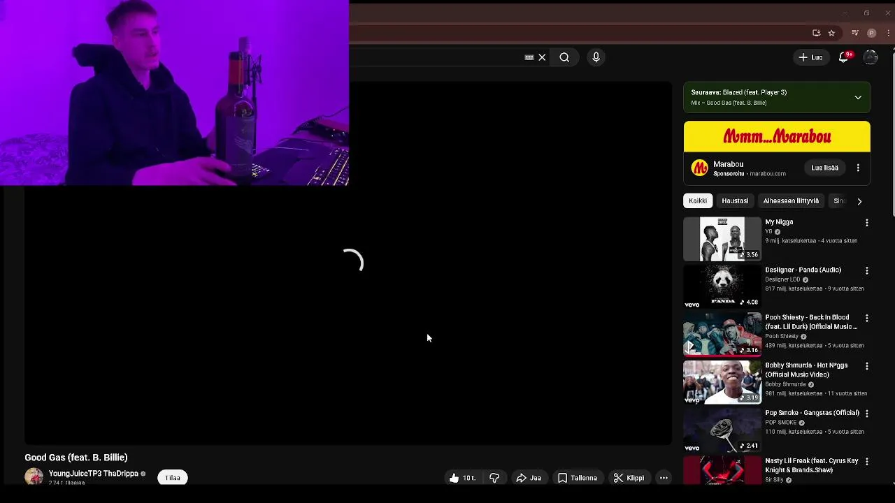Image resolution: width=895 pixels, height=503 pixels.
Task: Open Marabou ad options menu
Action: [858, 168]
